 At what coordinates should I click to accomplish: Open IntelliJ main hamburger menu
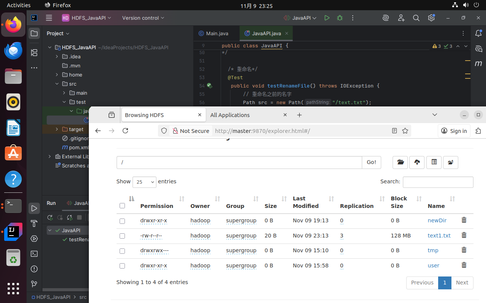pyautogui.click(x=49, y=18)
